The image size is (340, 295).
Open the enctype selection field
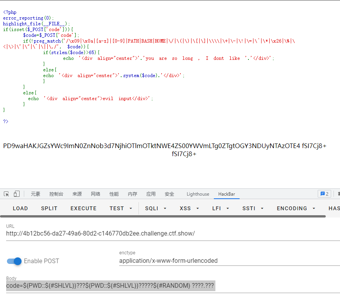(x=229, y=260)
